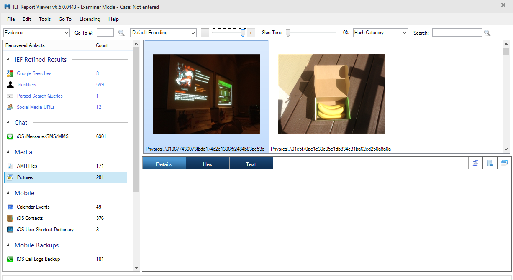Click the AMR Files music note icon

10,166
